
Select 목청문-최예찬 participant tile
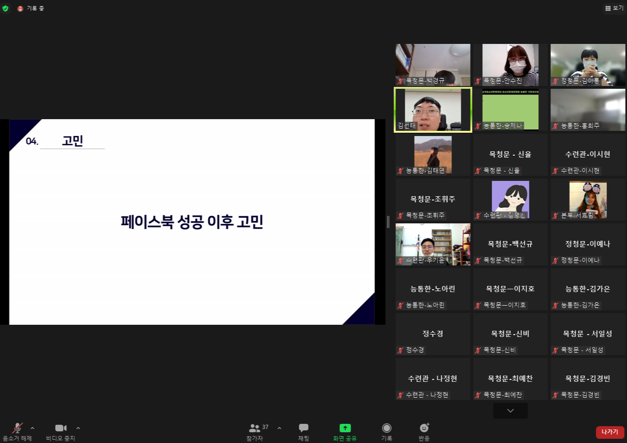pyautogui.click(x=510, y=379)
